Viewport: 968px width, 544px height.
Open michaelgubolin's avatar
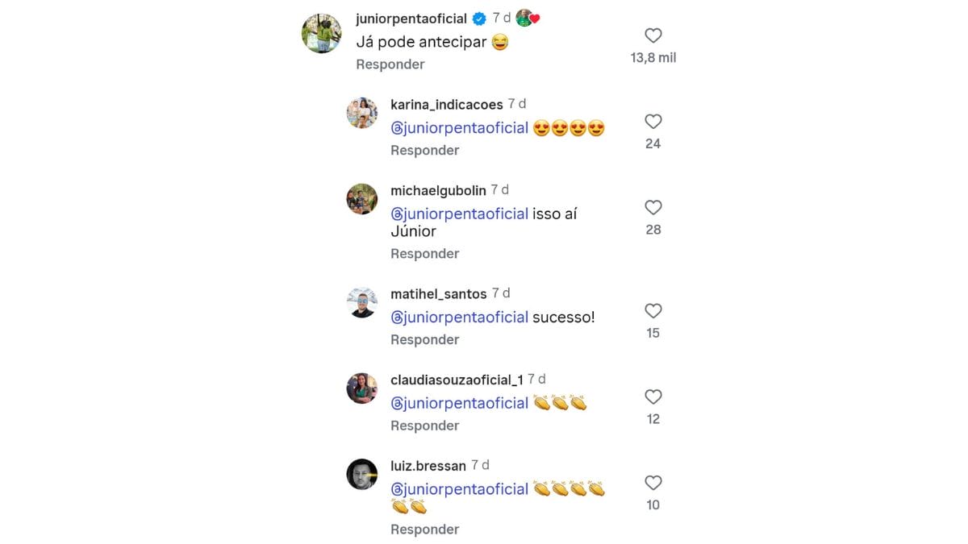pos(362,199)
